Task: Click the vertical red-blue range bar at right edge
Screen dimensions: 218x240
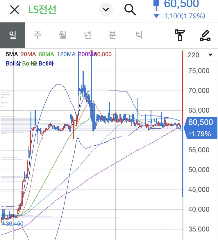Action: click(183, 122)
